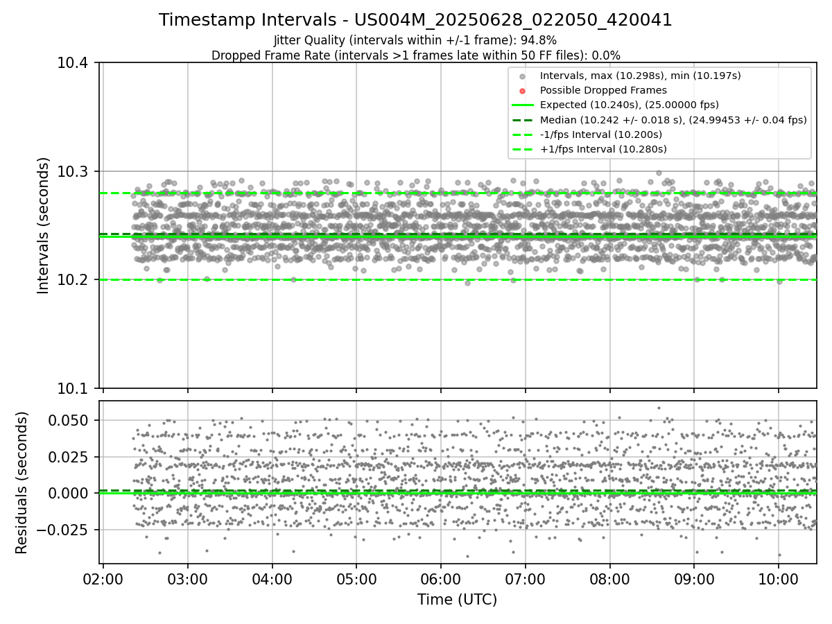Click the plot title "Timestamp Intervals - US004M_20250628_022050_420041"
Viewport: 832px width, 624px height.
point(415,20)
